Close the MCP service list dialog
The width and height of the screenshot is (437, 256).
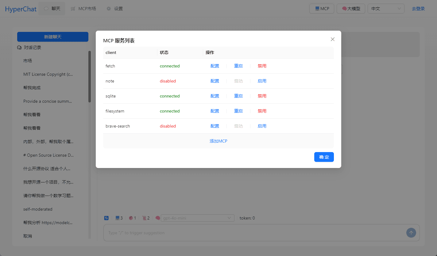coord(333,39)
